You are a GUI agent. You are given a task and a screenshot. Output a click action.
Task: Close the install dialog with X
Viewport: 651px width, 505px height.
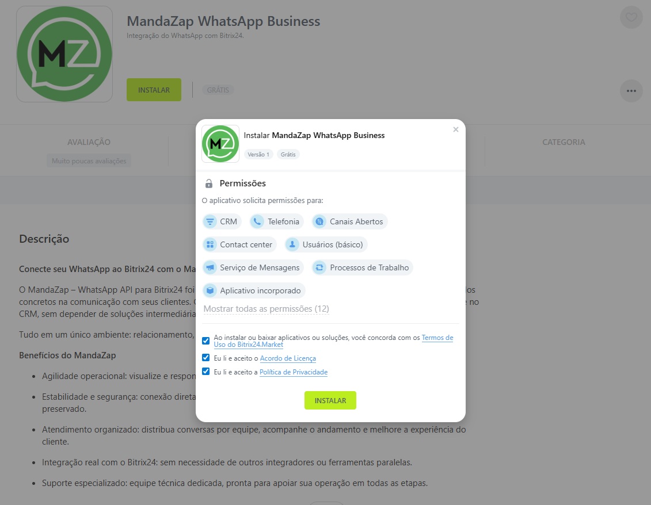[x=455, y=129]
